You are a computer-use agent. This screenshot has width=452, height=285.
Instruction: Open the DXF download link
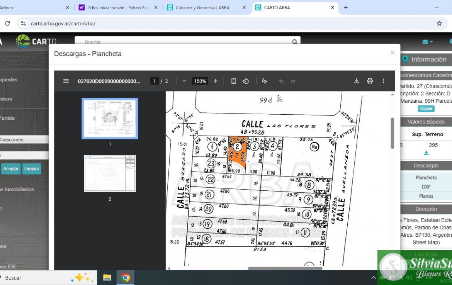tap(426, 187)
